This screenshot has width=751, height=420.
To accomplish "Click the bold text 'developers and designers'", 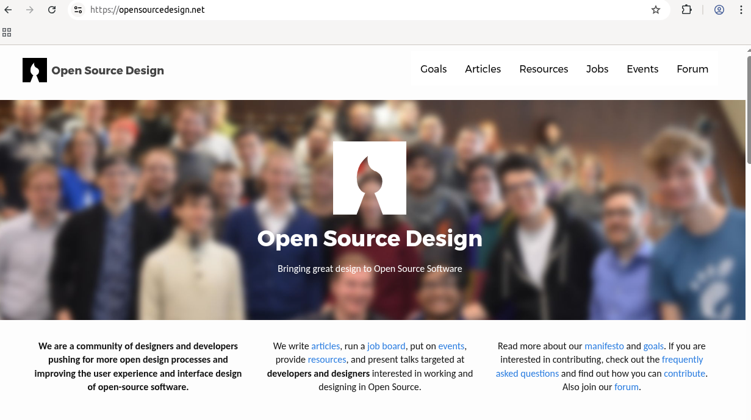I will coord(318,373).
